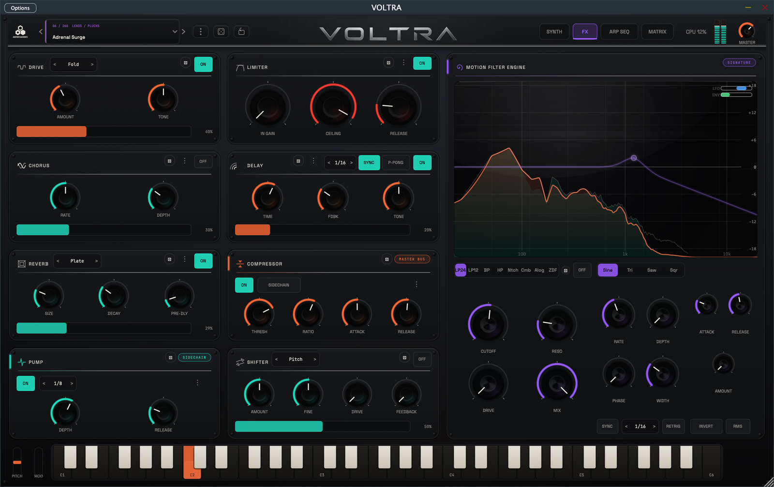Click the Shifter mix slider bar

tap(323, 426)
